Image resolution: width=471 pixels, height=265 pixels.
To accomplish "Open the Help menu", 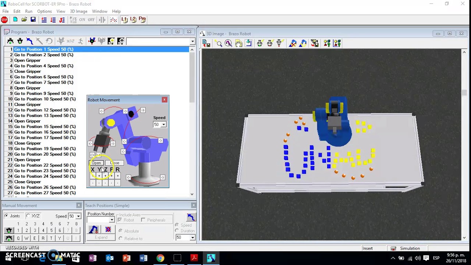I will [116, 11].
